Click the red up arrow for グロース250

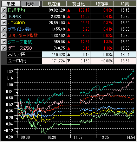[69, 48]
